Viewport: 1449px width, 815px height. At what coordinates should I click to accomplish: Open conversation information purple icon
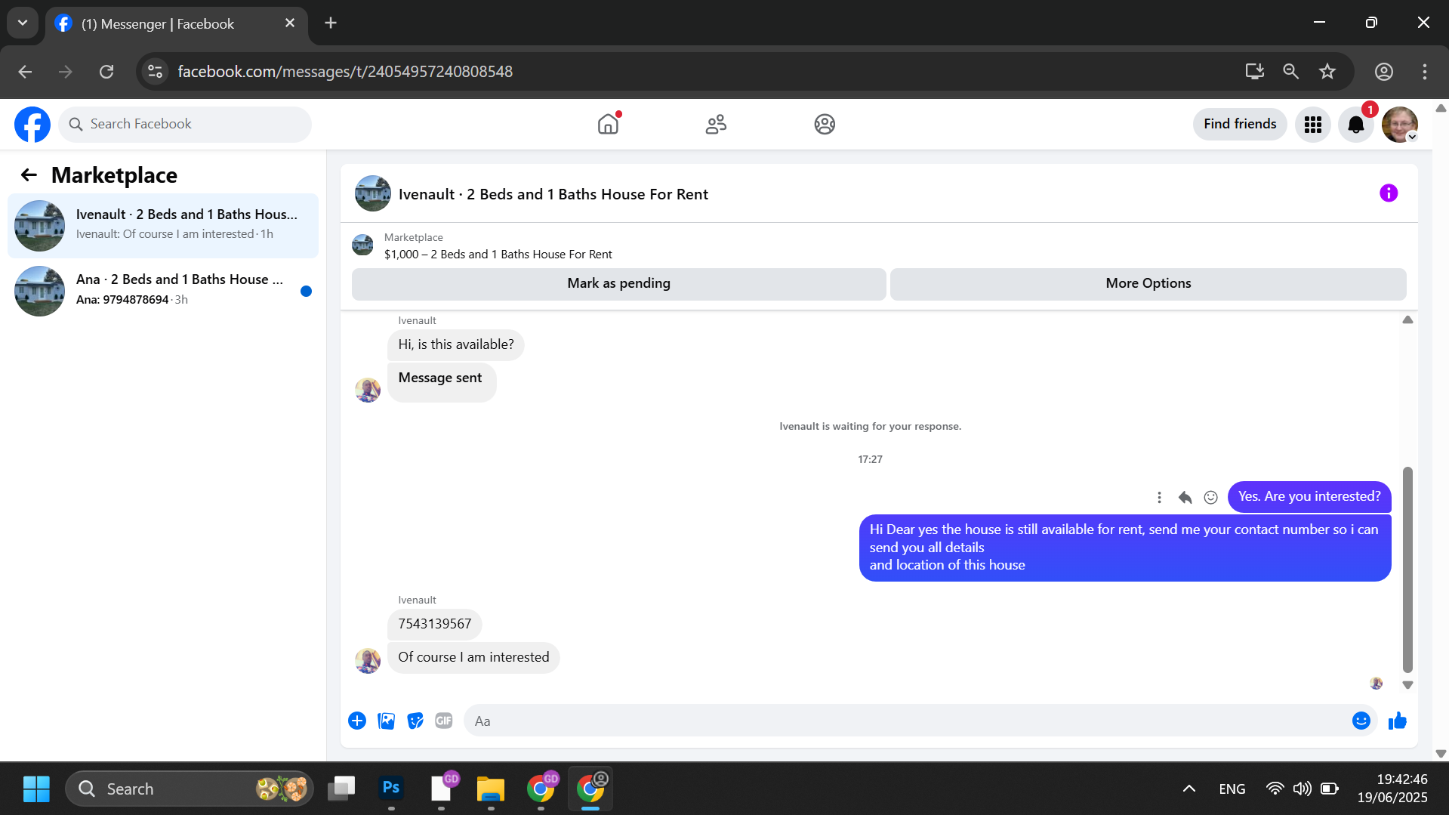(x=1389, y=193)
